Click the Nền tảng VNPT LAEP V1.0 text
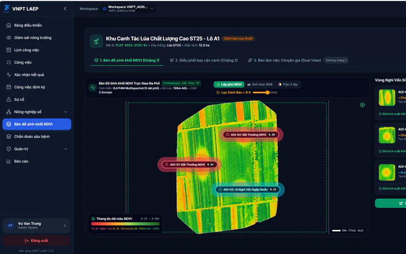 coord(36,251)
